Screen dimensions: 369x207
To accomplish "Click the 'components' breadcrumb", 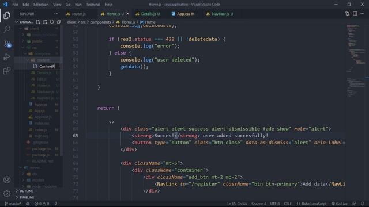I will [100, 22].
